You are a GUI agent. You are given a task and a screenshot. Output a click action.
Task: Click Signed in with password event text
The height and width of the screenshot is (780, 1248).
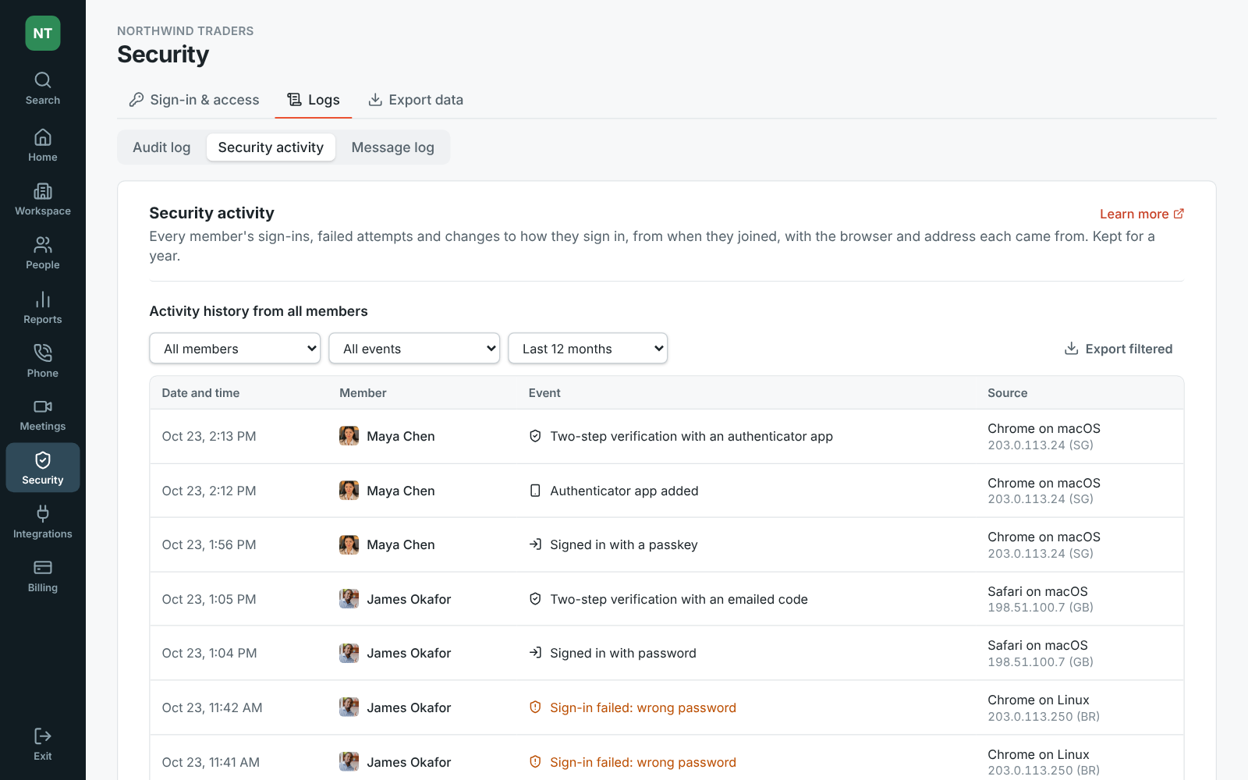pyautogui.click(x=623, y=653)
